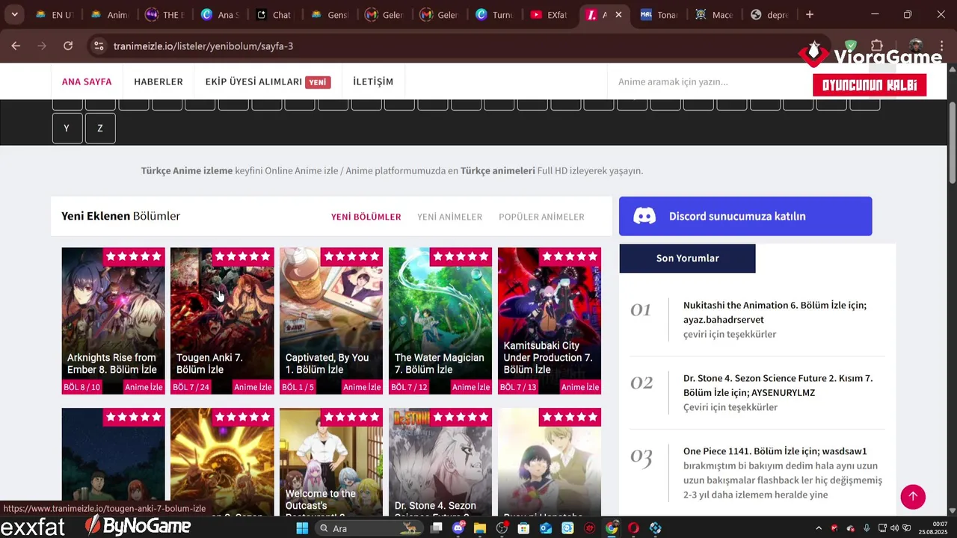Switch to the depre tab

[x=769, y=15]
